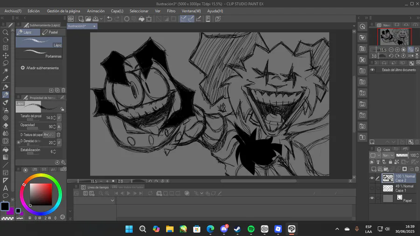Click the New document icon

coord(81,19)
